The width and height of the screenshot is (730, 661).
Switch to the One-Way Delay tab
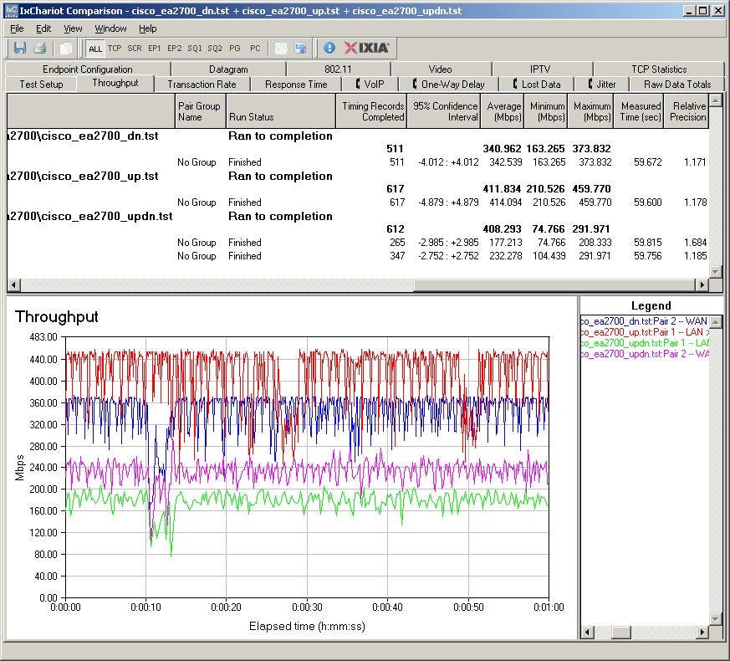tap(448, 85)
